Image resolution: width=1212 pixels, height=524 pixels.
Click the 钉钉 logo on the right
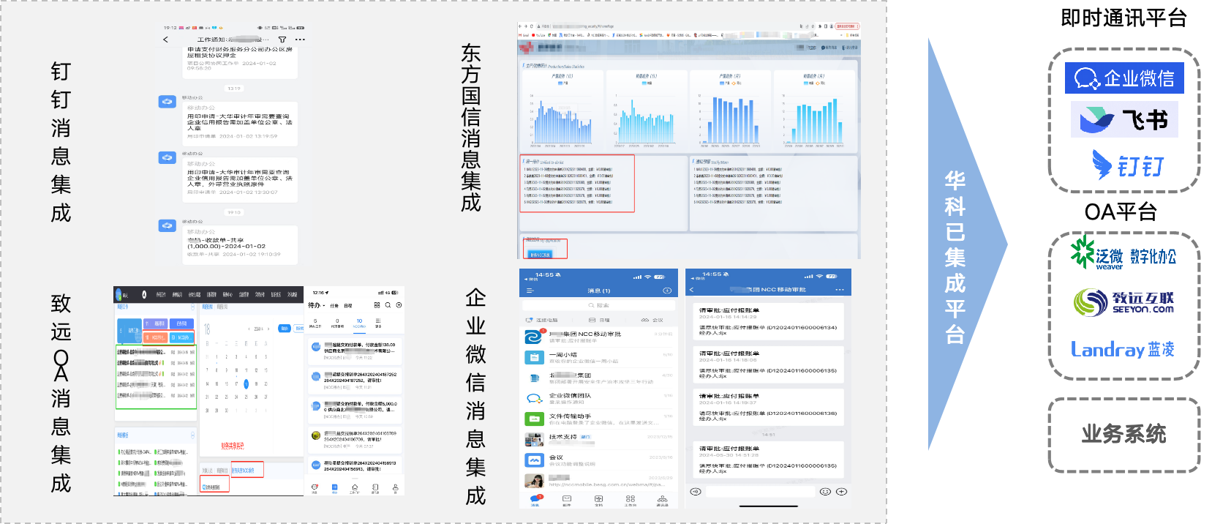(x=1123, y=165)
